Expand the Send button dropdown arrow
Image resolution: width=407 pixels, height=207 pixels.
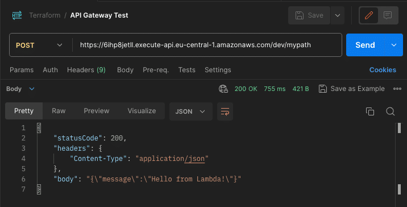click(x=394, y=45)
